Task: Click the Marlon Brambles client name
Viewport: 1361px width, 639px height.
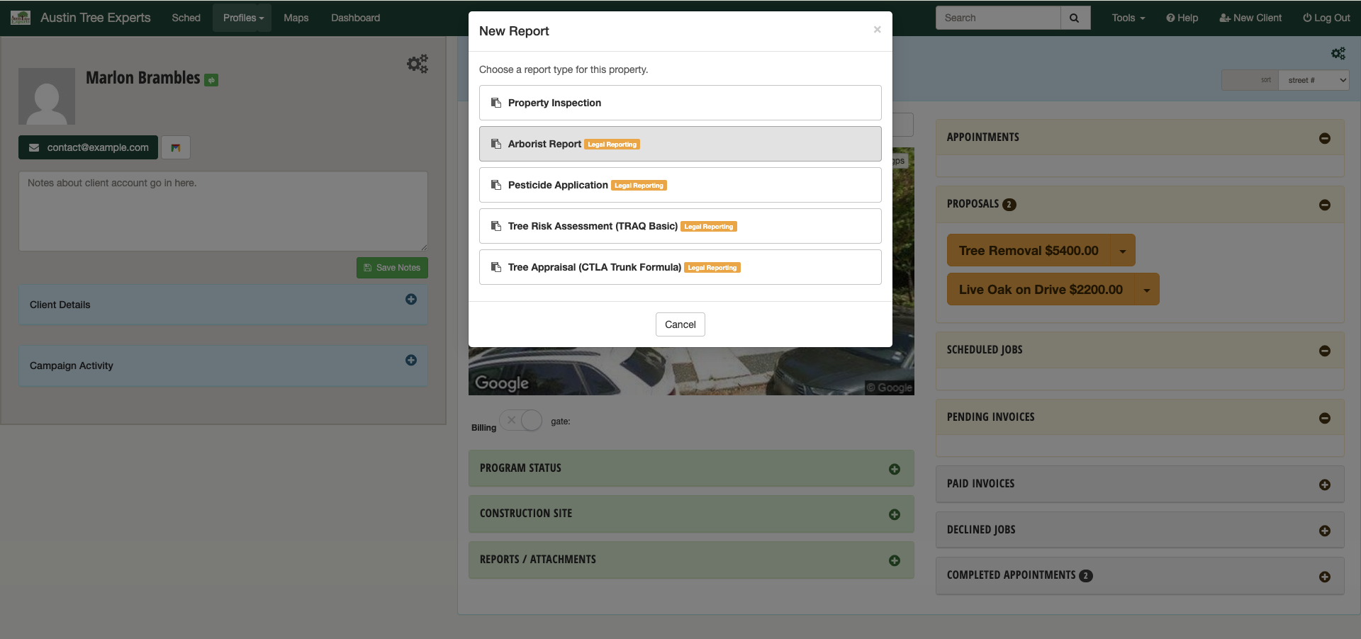Action: pyautogui.click(x=143, y=78)
